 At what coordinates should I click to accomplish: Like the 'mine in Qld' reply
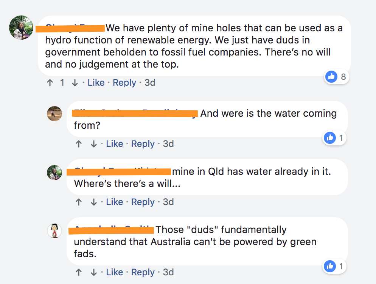pyautogui.click(x=115, y=202)
